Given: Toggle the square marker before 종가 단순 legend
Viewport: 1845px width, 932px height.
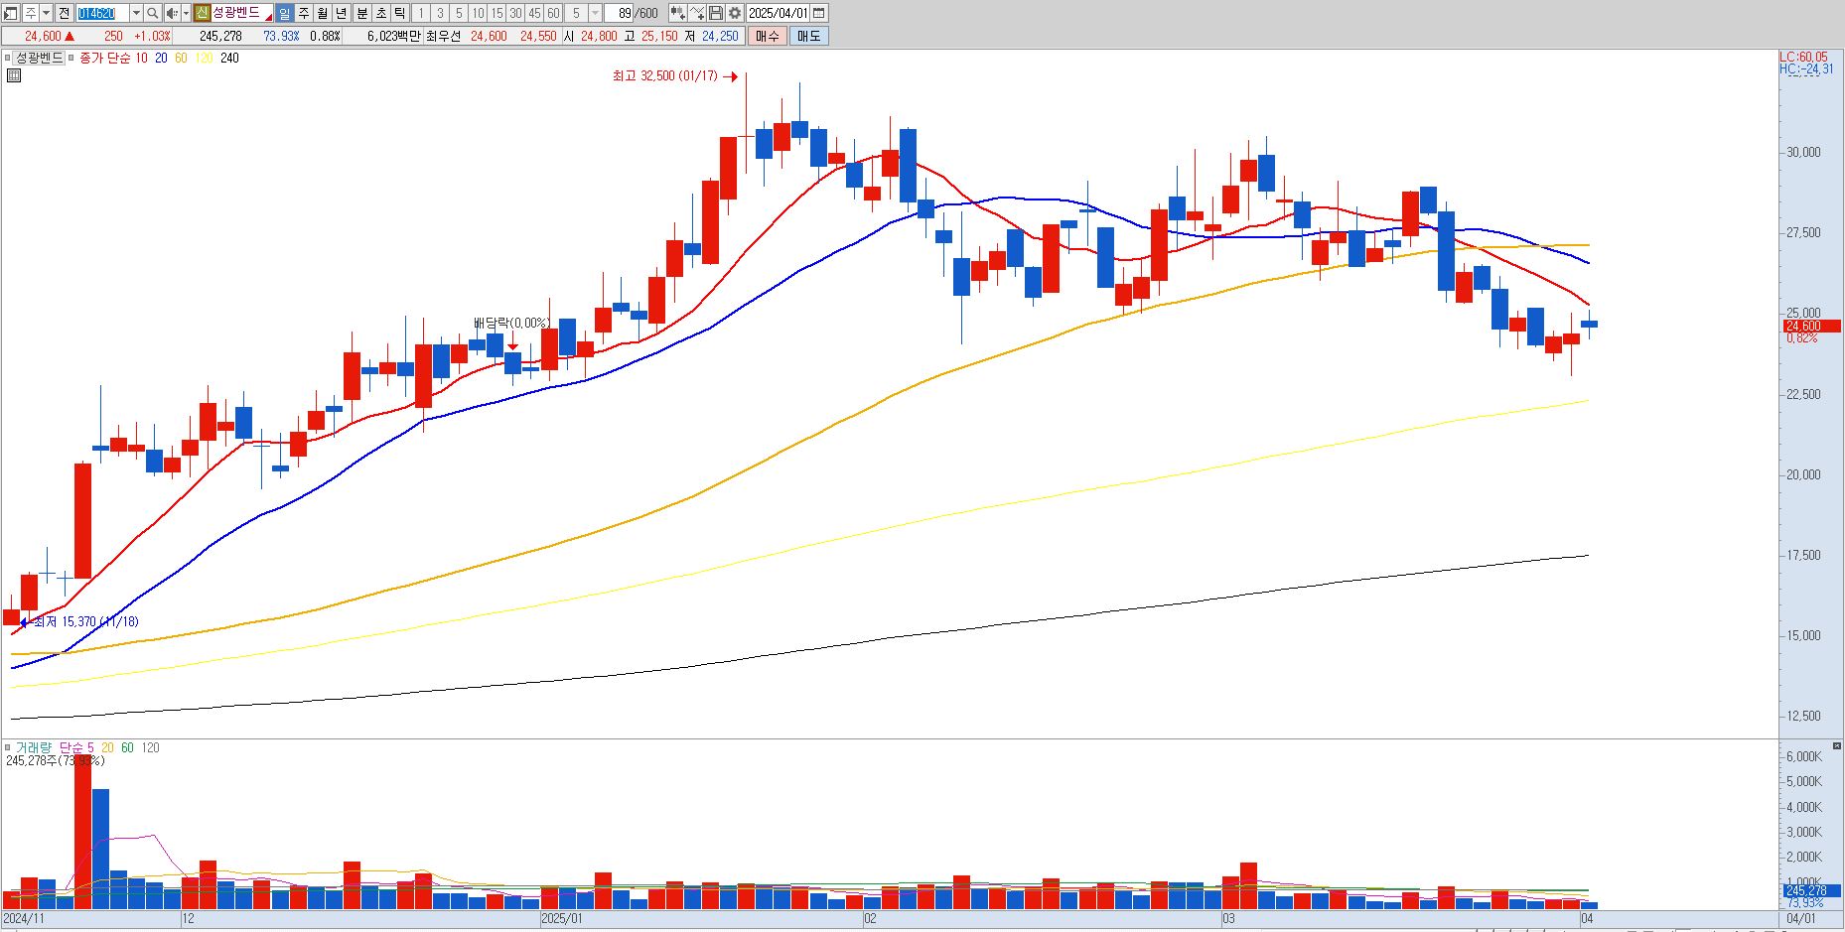Looking at the screenshot, I should point(72,58).
